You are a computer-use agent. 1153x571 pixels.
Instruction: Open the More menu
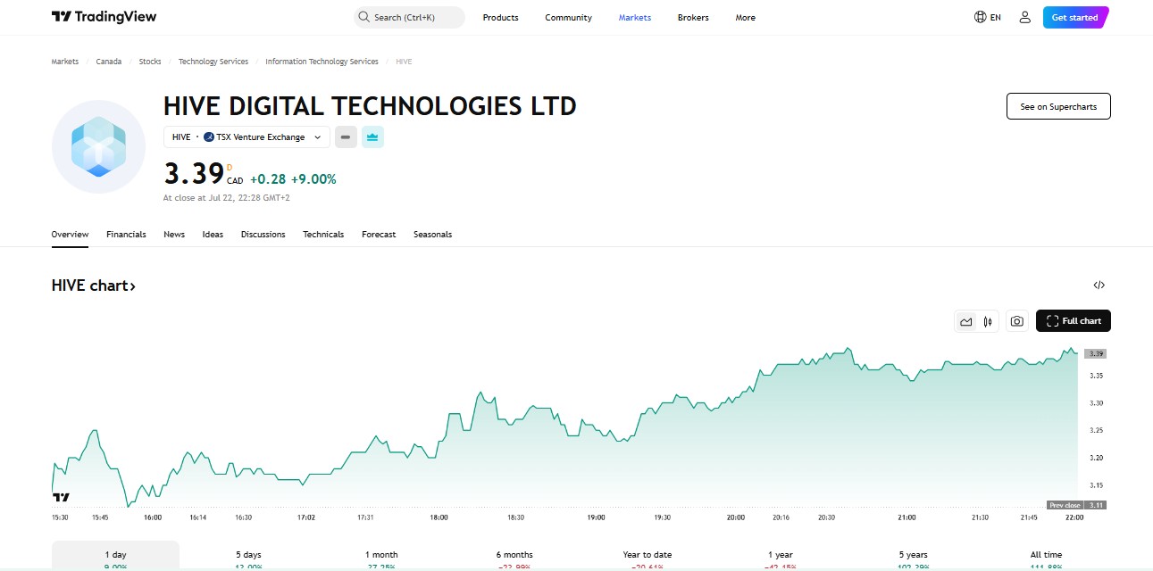click(745, 17)
